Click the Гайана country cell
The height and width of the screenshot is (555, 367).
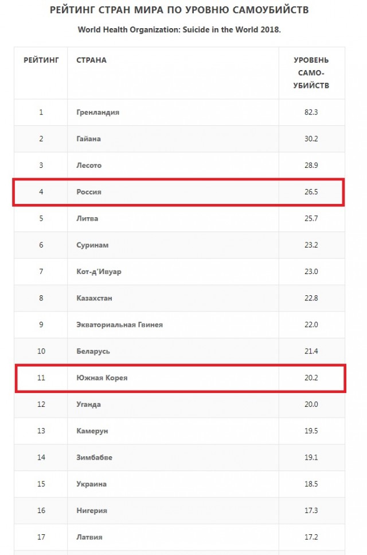[89, 139]
